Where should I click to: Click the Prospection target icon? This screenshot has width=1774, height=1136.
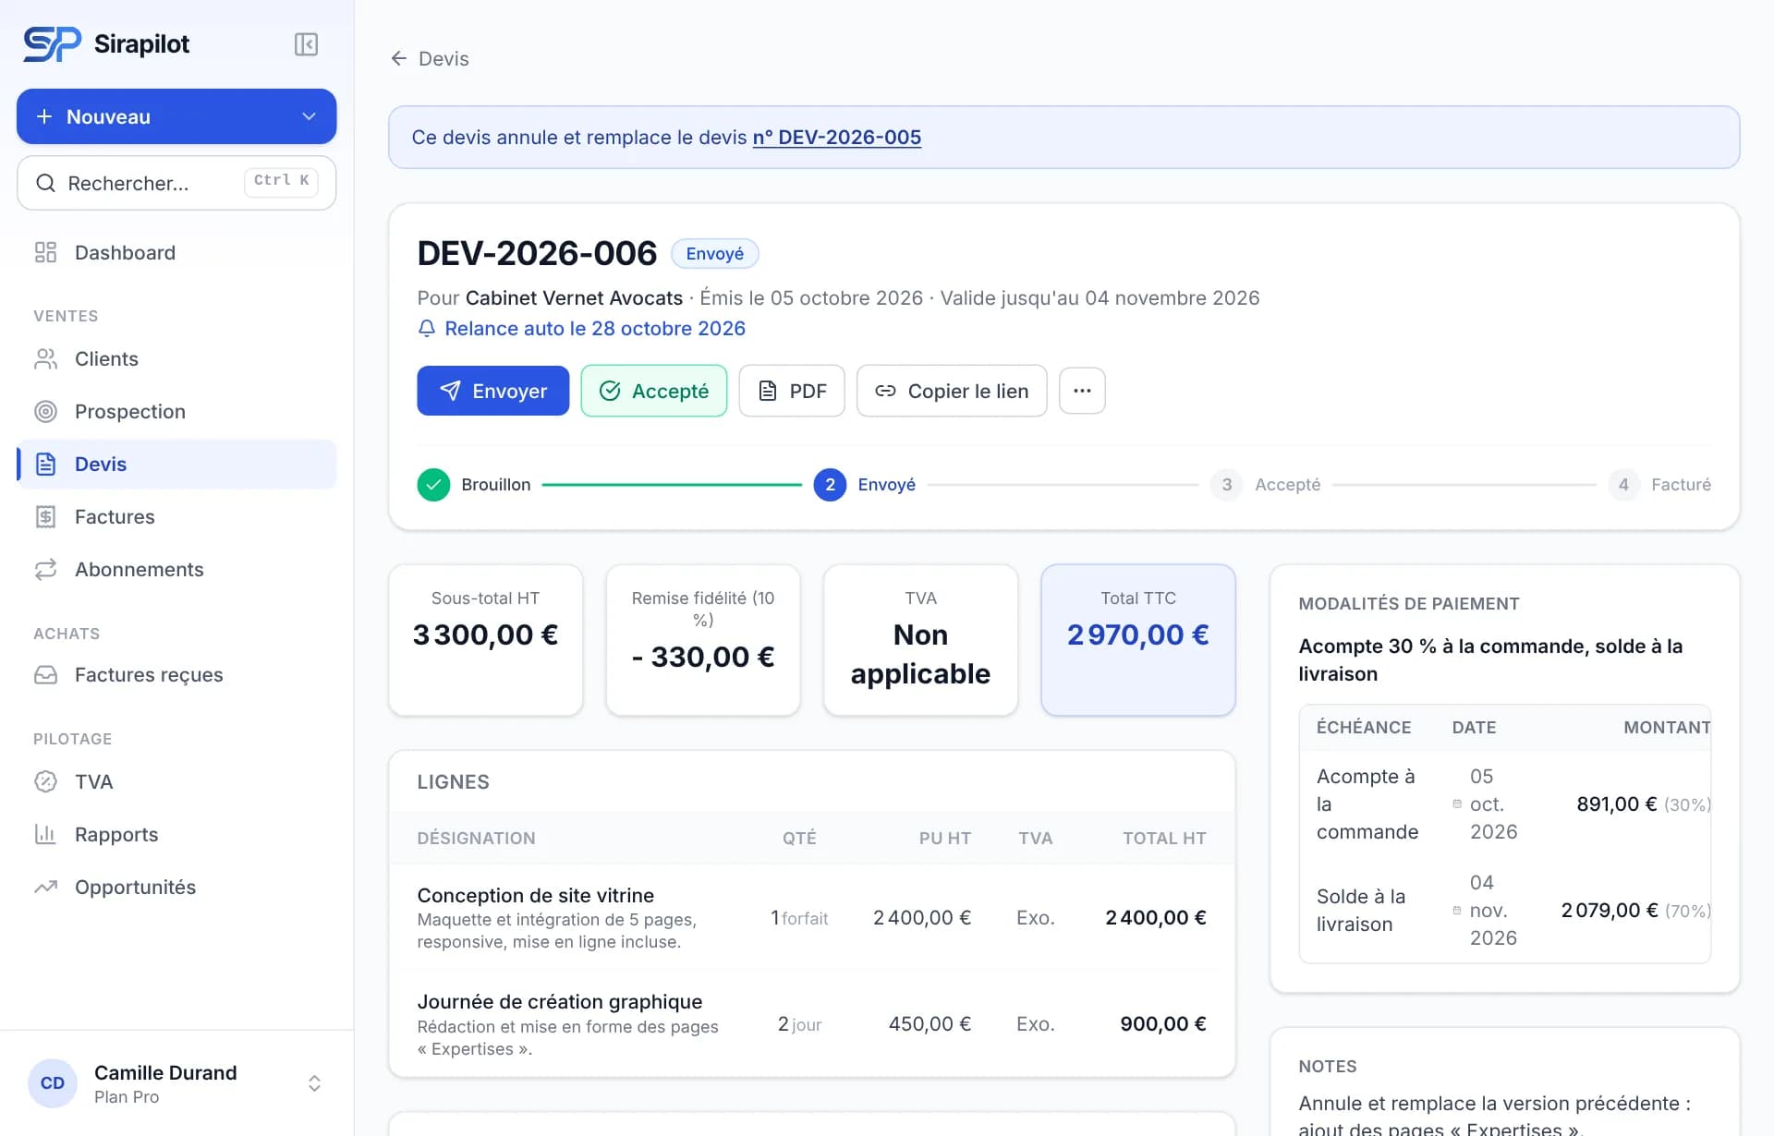[x=45, y=412]
